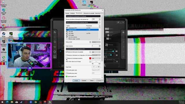Click the Cancelar button

point(84,81)
